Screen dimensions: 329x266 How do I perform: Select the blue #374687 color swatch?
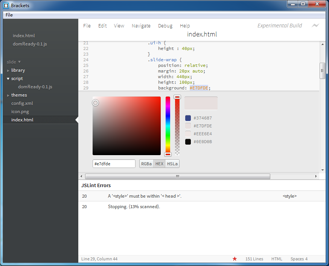click(188, 118)
